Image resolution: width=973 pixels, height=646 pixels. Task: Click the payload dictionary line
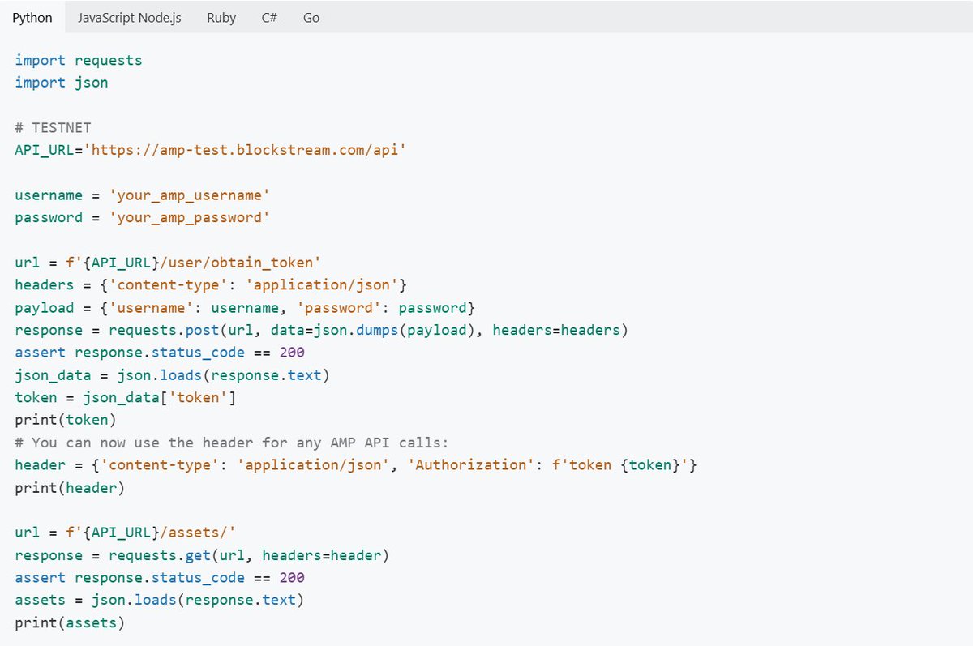point(245,308)
